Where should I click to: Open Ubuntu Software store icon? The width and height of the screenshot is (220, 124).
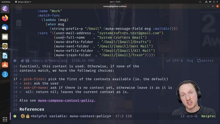point(5,65)
